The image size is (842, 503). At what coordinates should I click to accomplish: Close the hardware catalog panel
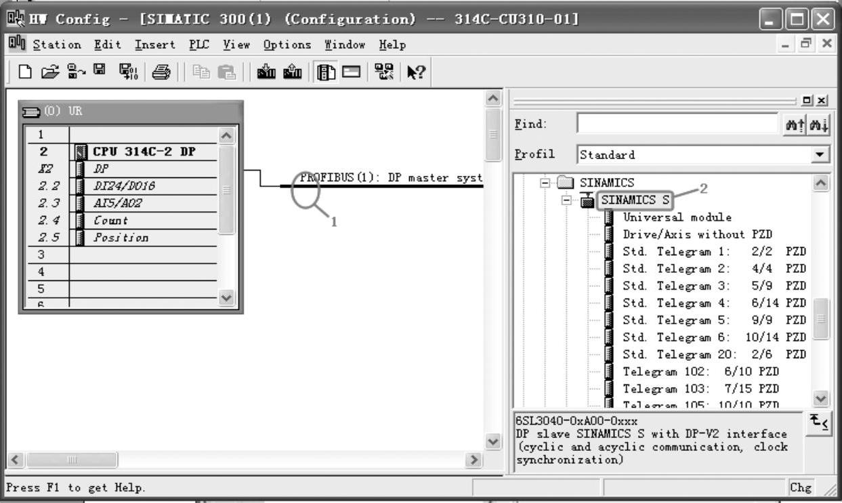pyautogui.click(x=822, y=100)
